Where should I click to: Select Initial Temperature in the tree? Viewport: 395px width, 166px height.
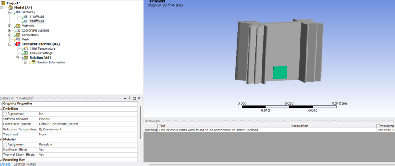point(42,48)
